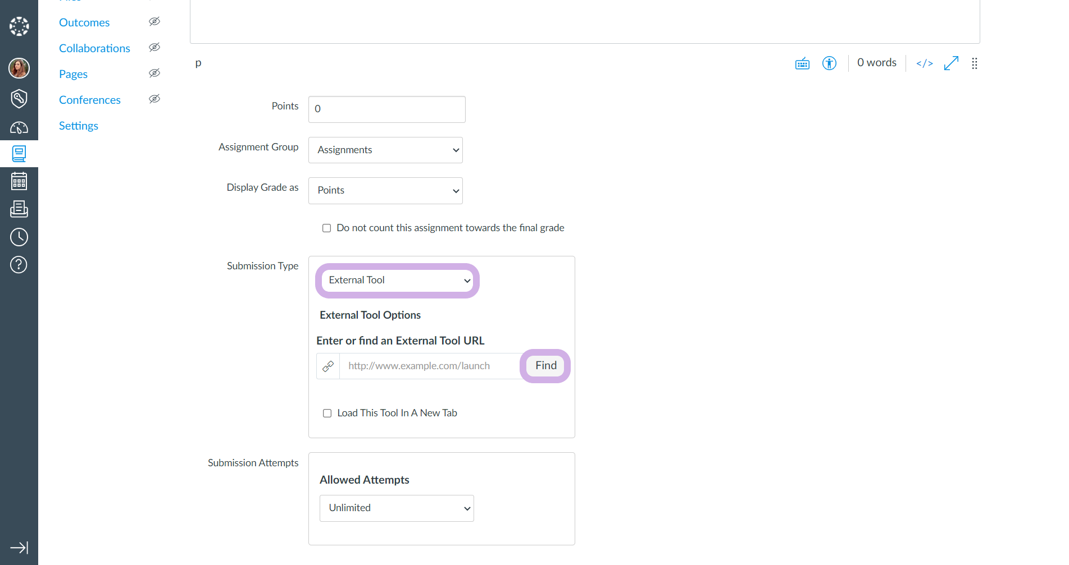Toggle visibility eye icon next to Pages

tap(154, 73)
